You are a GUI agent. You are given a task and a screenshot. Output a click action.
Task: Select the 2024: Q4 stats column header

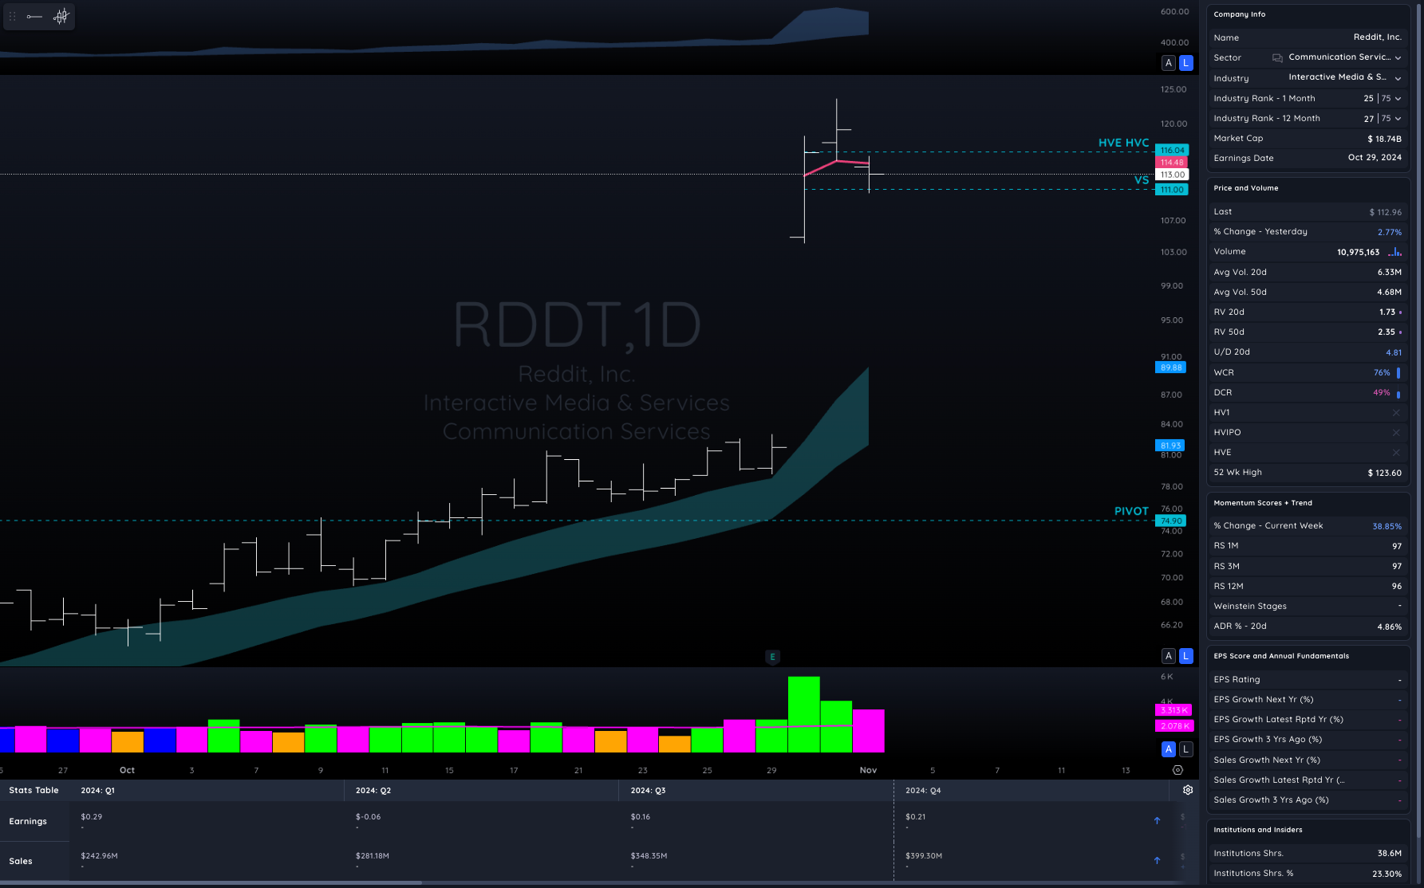[x=923, y=791]
